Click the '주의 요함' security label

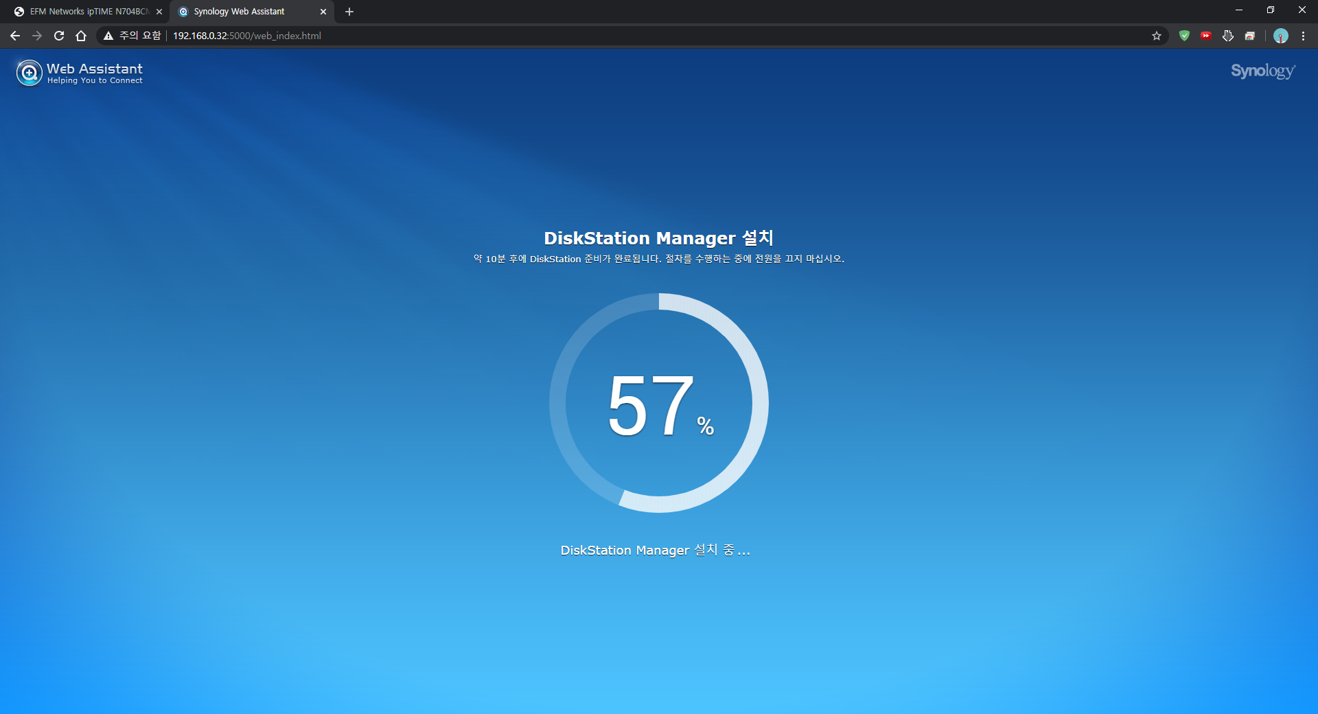coord(140,36)
